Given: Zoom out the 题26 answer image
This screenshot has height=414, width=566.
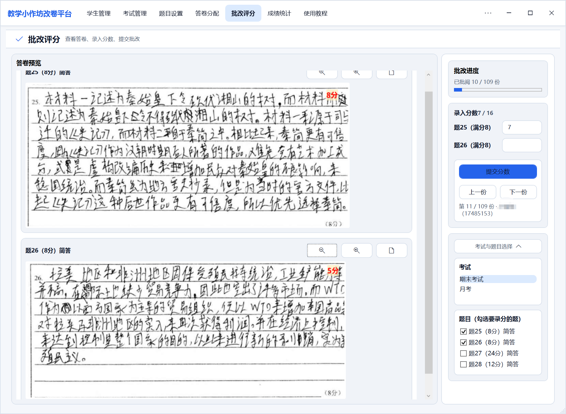Looking at the screenshot, I should (x=322, y=250).
